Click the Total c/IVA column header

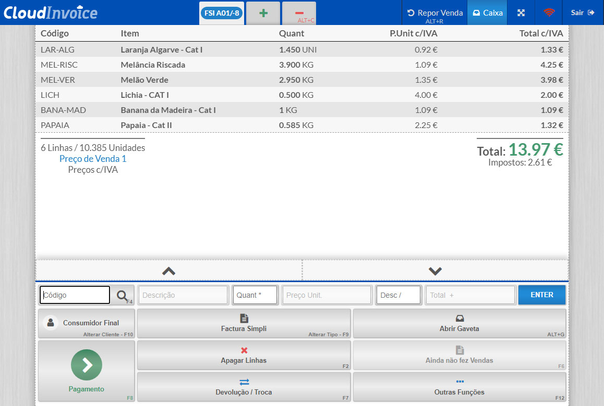(541, 33)
